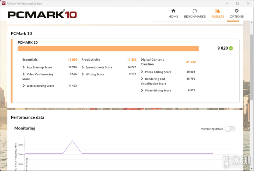Click the Rendering value 35 790
This screenshot has height=171, width=254.
click(x=190, y=79)
